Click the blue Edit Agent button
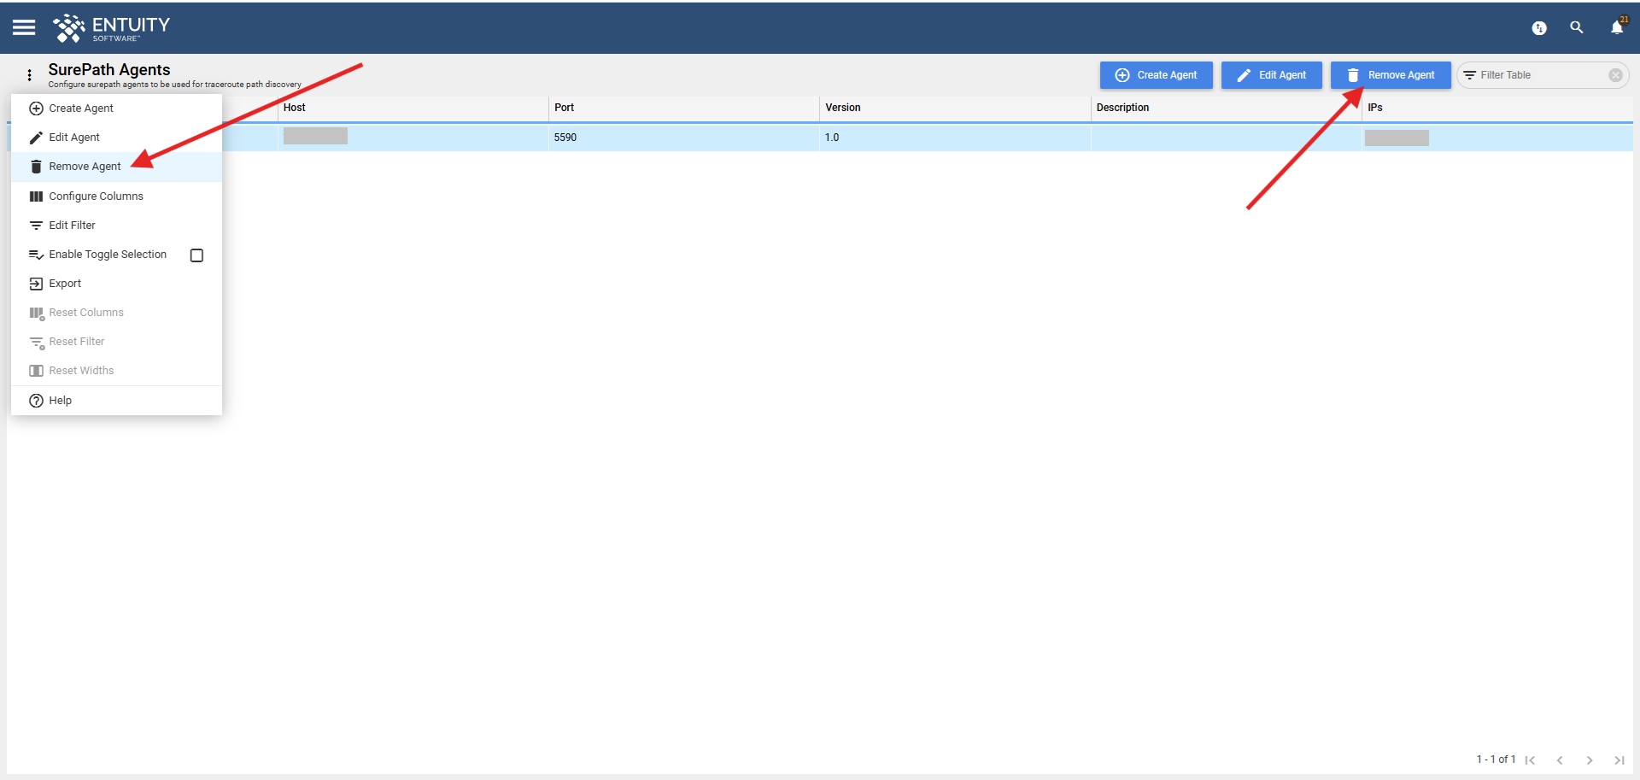 coord(1272,75)
